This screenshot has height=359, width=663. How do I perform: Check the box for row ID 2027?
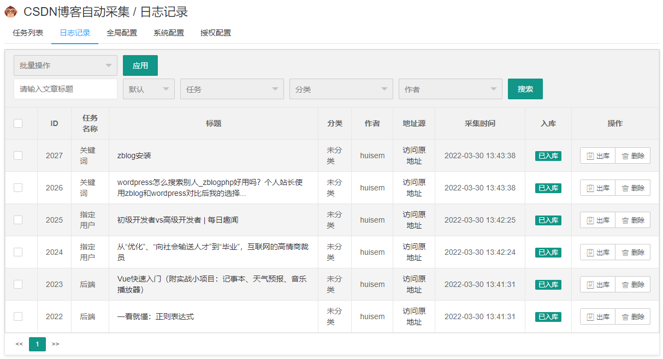point(18,155)
